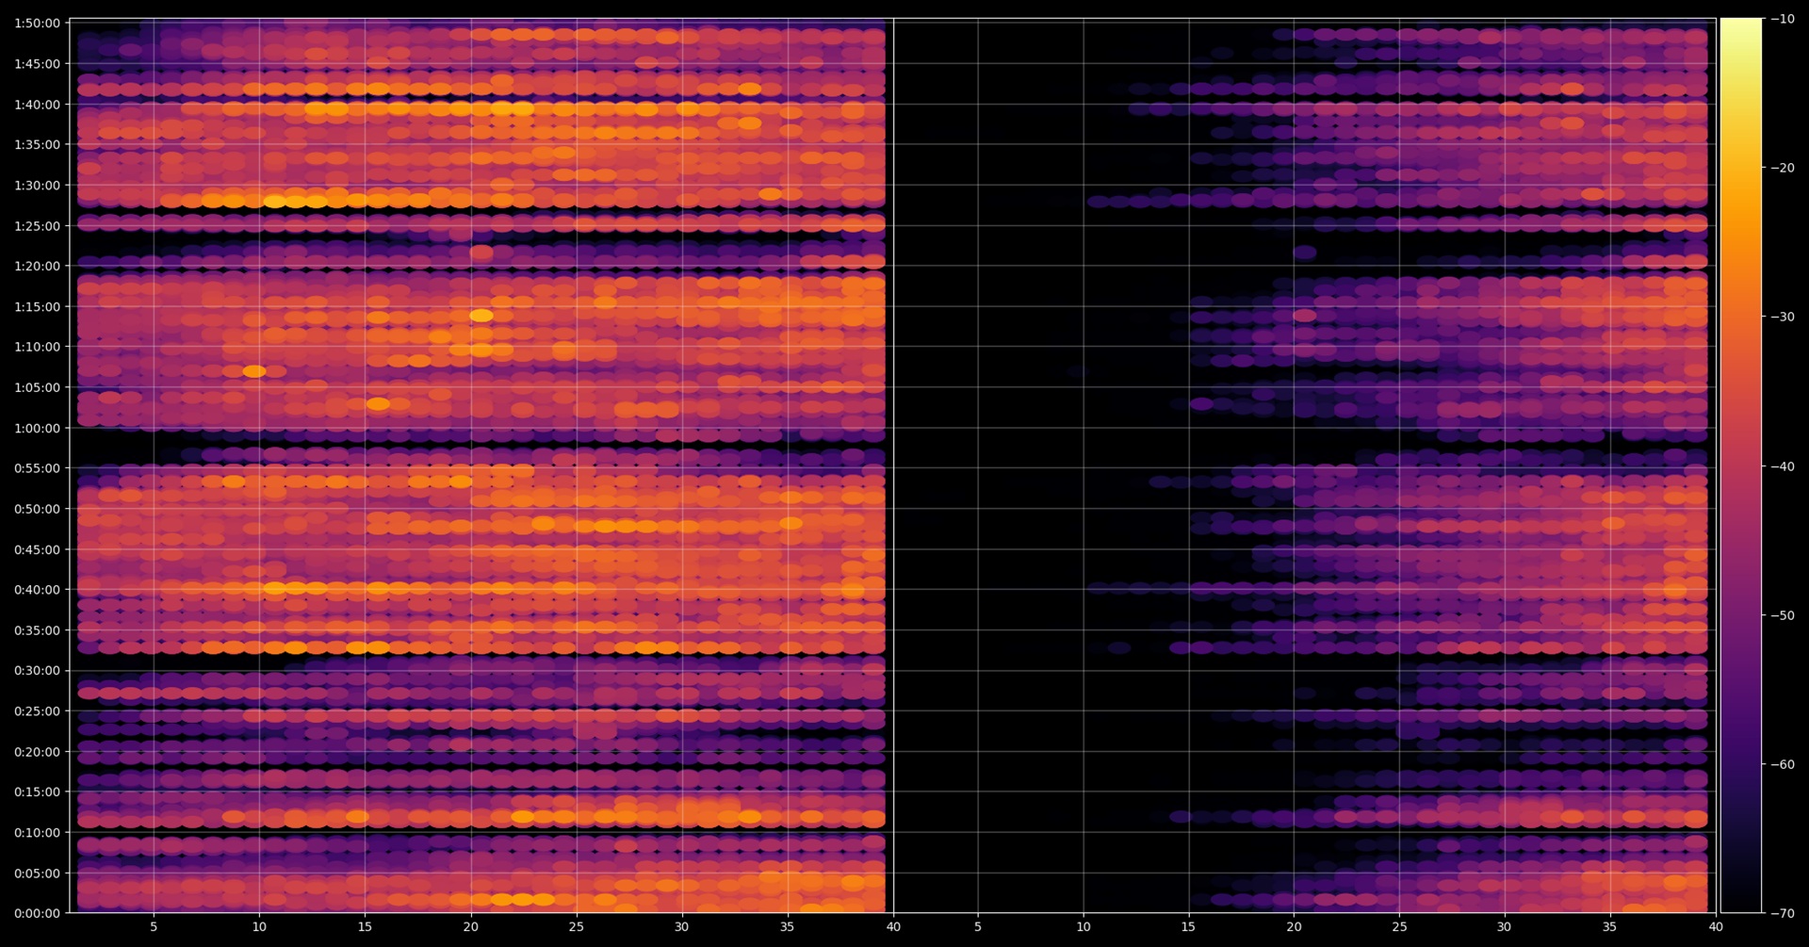Select x-axis tick 20 of right heatmap
This screenshot has height=947, width=1809.
(1295, 927)
